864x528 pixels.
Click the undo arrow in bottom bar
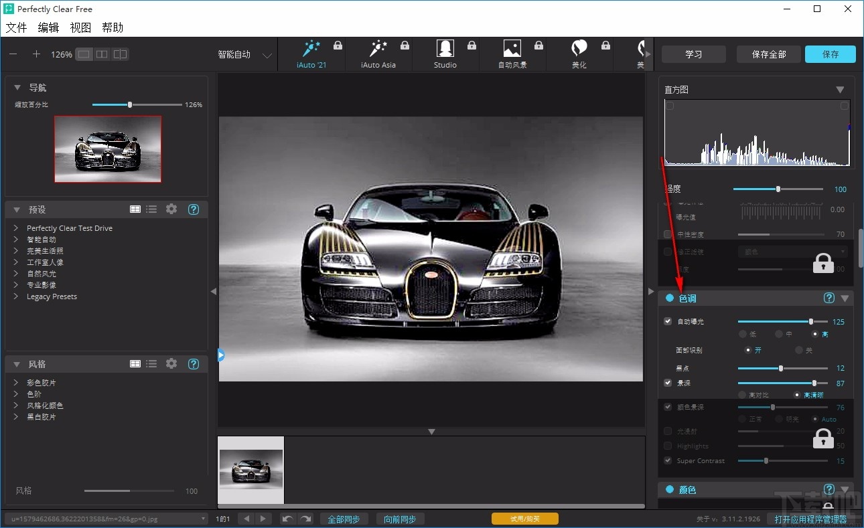(x=287, y=519)
